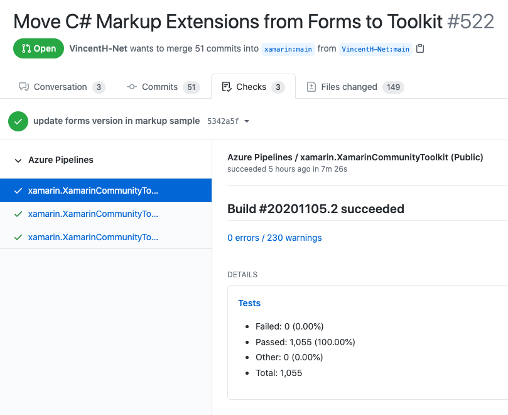The image size is (508, 415).
Task: Click the Checks checklist icon
Action: point(227,87)
